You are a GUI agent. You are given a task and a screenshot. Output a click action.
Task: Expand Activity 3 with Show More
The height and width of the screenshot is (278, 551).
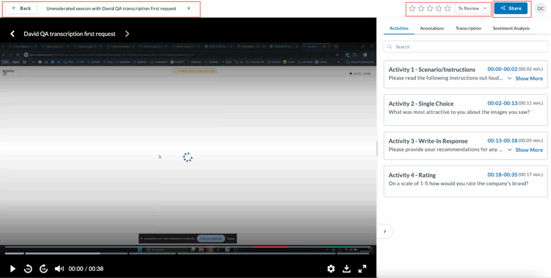[x=525, y=150]
